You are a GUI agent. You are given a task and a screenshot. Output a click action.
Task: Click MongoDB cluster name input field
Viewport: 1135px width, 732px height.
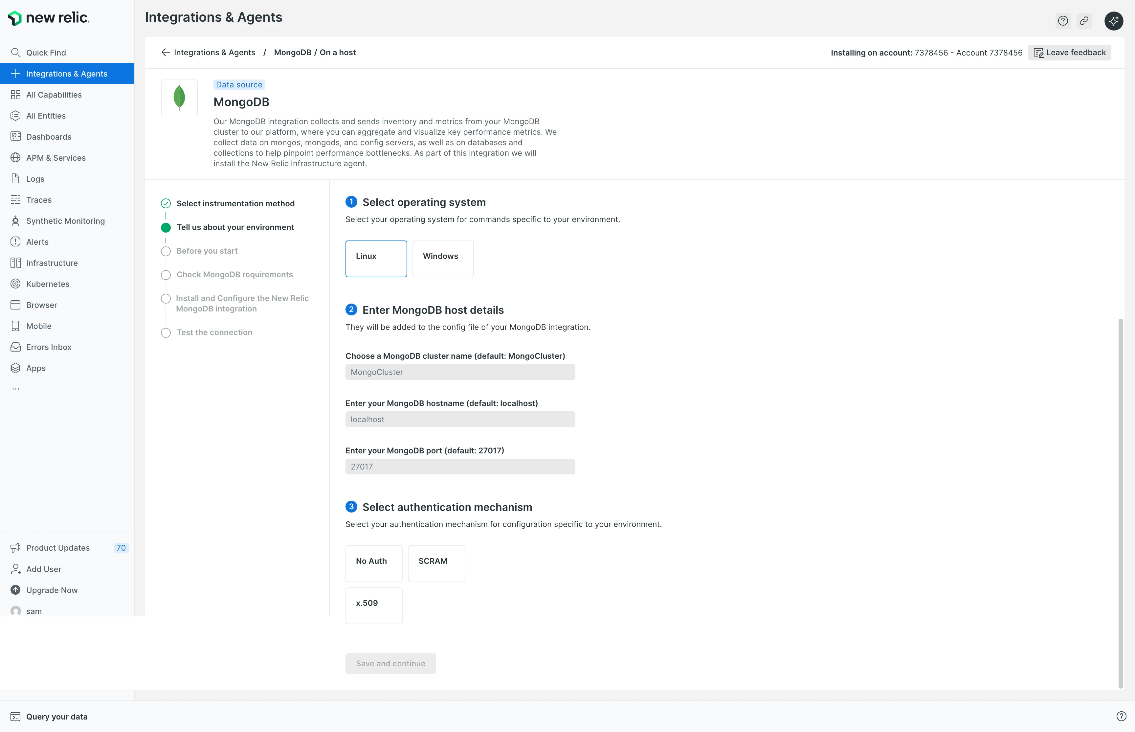(x=460, y=372)
